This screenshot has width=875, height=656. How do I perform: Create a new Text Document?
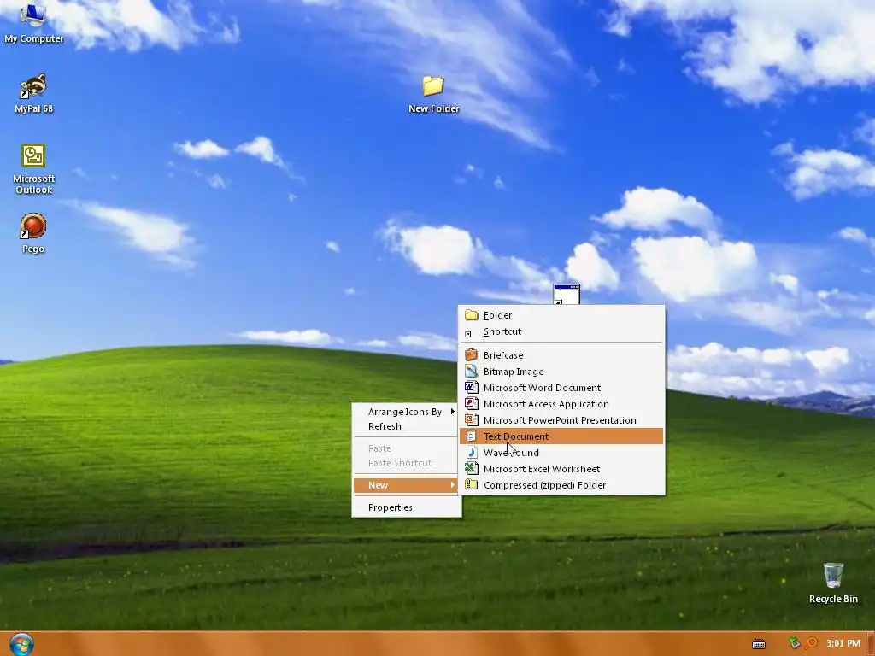click(561, 436)
